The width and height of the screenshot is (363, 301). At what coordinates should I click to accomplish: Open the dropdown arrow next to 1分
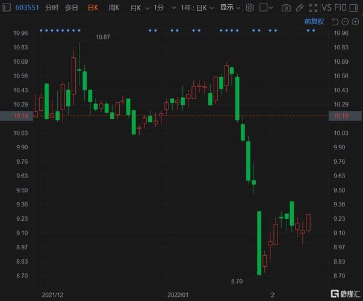point(173,8)
